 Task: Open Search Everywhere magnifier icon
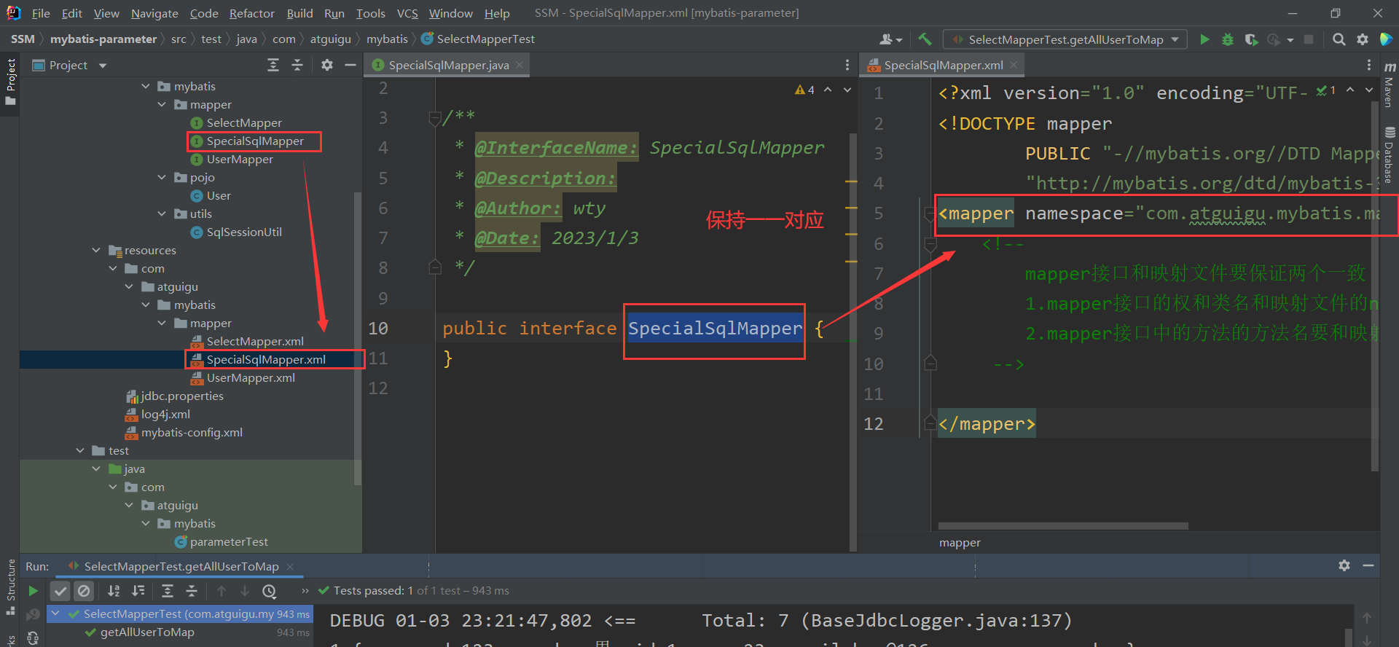pyautogui.click(x=1339, y=39)
